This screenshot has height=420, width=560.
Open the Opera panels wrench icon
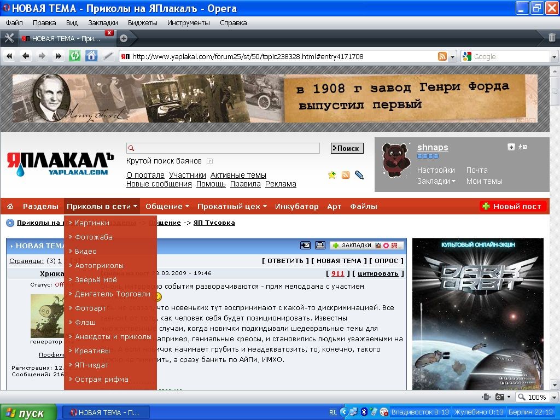(x=9, y=38)
